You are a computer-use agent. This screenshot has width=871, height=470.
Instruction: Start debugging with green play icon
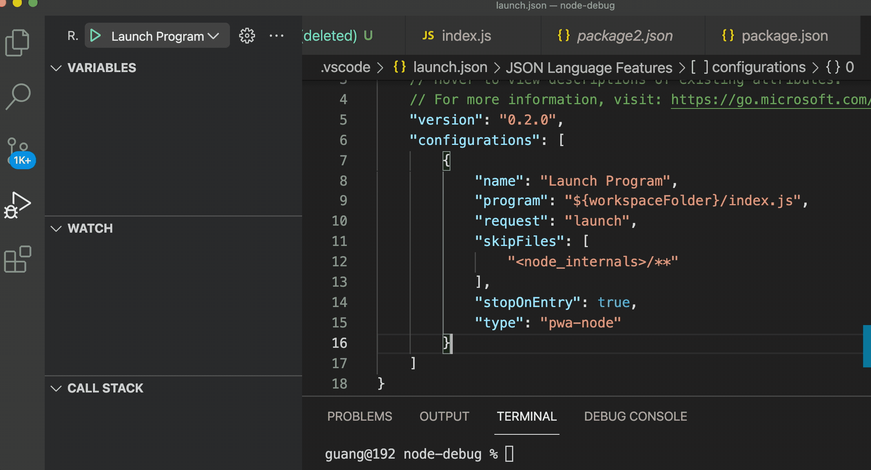click(95, 36)
